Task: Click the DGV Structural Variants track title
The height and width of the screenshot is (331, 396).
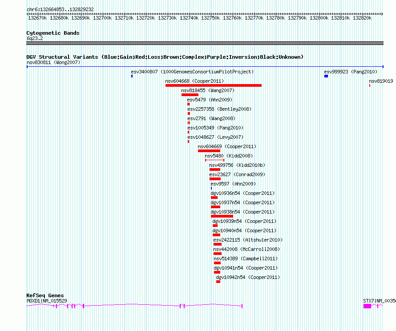Action: pyautogui.click(x=165, y=57)
